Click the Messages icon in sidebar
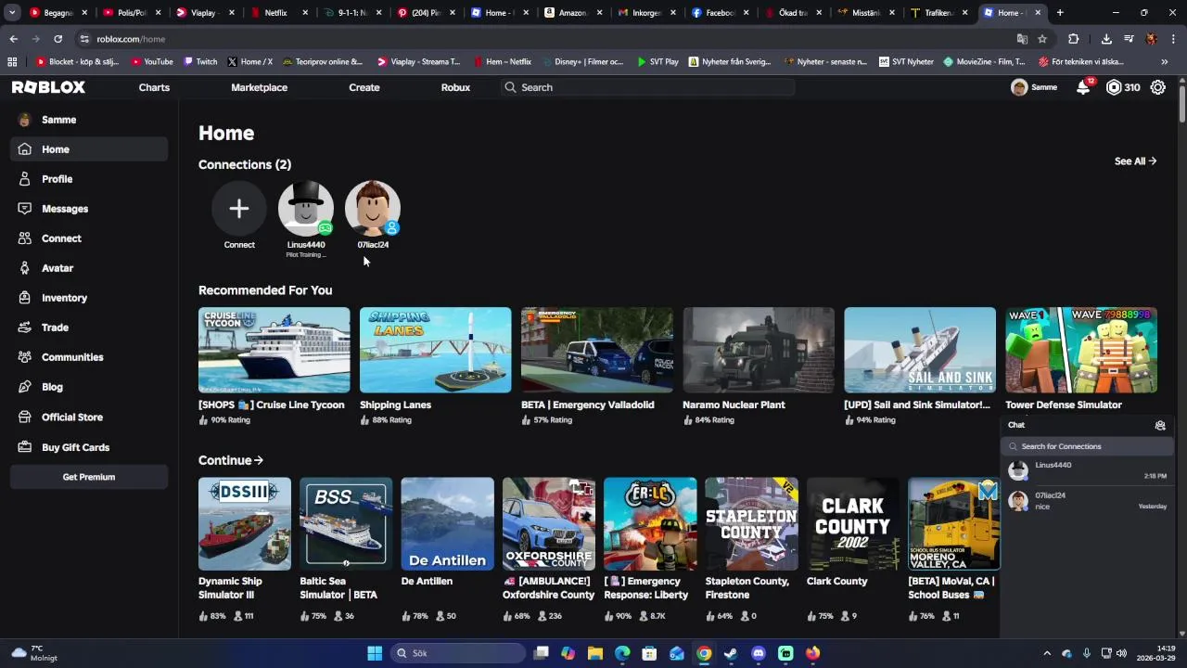Image resolution: width=1187 pixels, height=668 pixels. click(24, 209)
